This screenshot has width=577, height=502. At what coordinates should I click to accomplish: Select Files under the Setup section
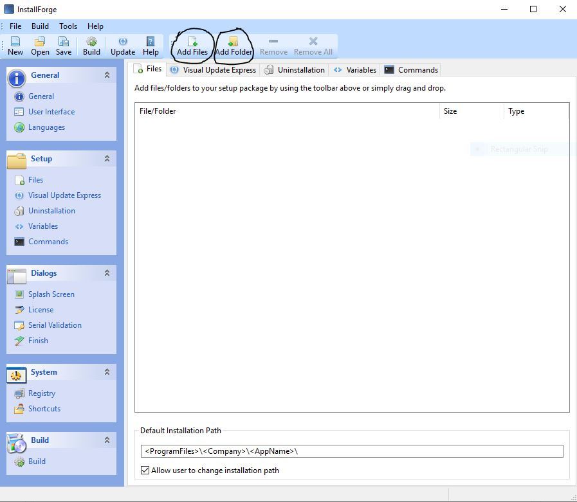35,180
